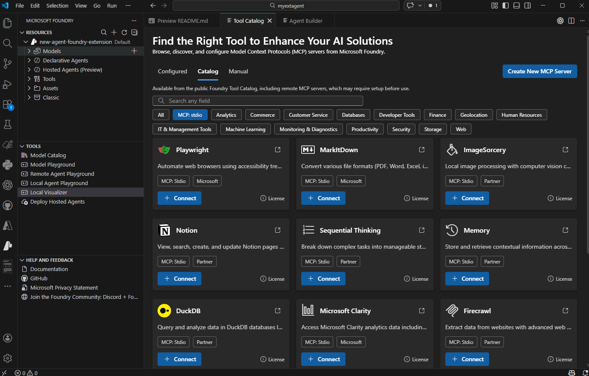This screenshot has height=376, width=589.
Task: Refresh the Resources list with the refresh icon
Action: click(124, 32)
